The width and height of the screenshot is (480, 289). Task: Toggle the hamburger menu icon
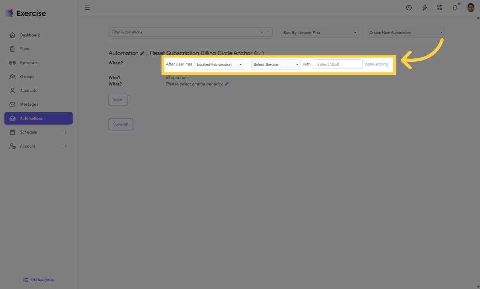click(x=87, y=8)
